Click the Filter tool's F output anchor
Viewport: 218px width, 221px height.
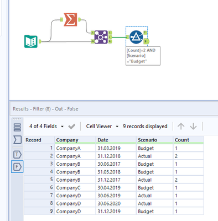[x=146, y=41]
